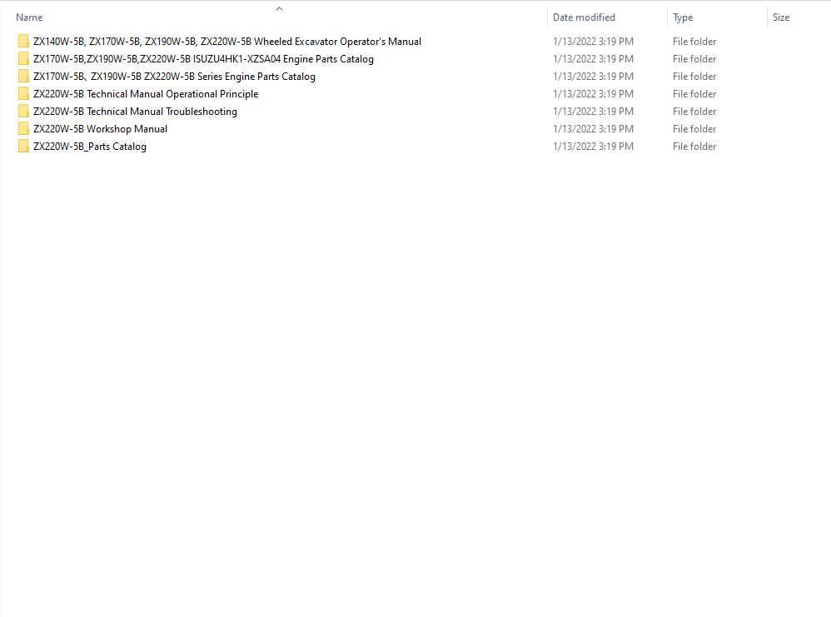Screen dimensions: 831x617
Task: Click File folder type in ZX220W-5B_Parts Catalog row
Action: pos(694,147)
